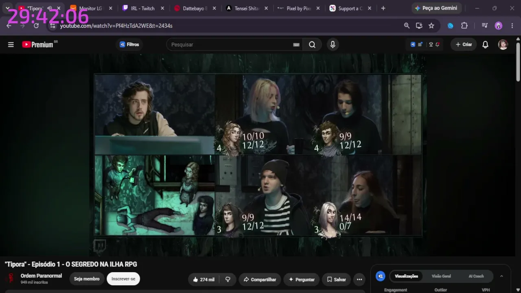The image size is (521, 293).
Task: Select the Visão Geral tab
Action: tap(441, 276)
